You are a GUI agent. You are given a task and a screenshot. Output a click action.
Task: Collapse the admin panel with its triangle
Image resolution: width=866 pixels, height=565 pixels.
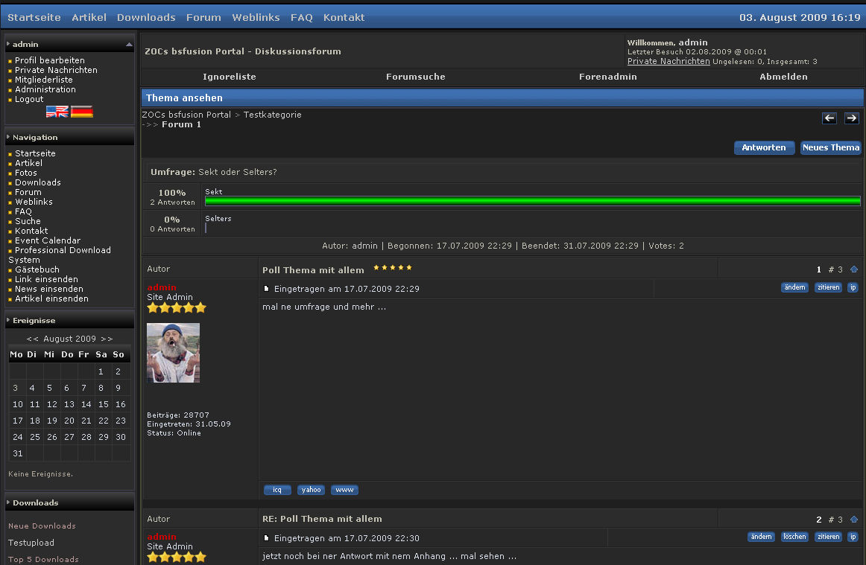point(129,45)
